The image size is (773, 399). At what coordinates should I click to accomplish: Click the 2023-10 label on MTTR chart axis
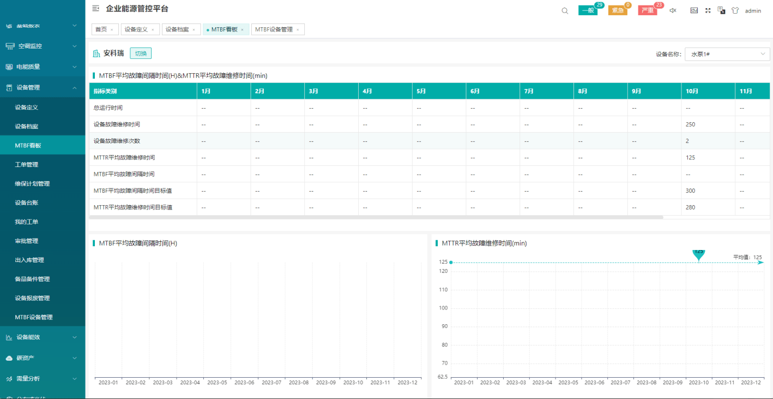click(x=698, y=383)
